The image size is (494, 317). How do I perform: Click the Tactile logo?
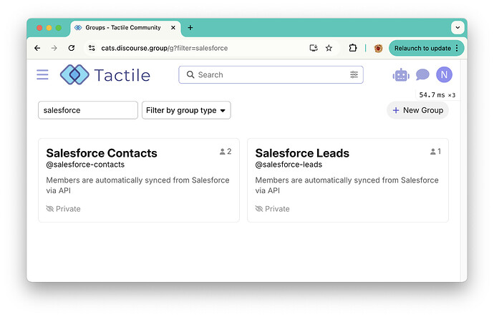pos(105,75)
